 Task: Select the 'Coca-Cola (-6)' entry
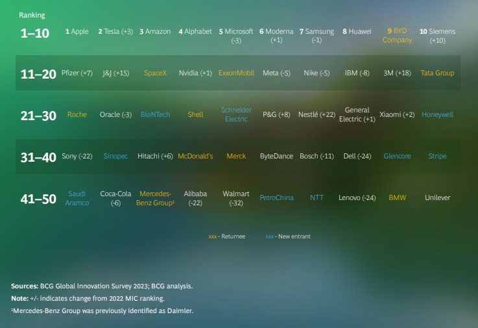(115, 198)
